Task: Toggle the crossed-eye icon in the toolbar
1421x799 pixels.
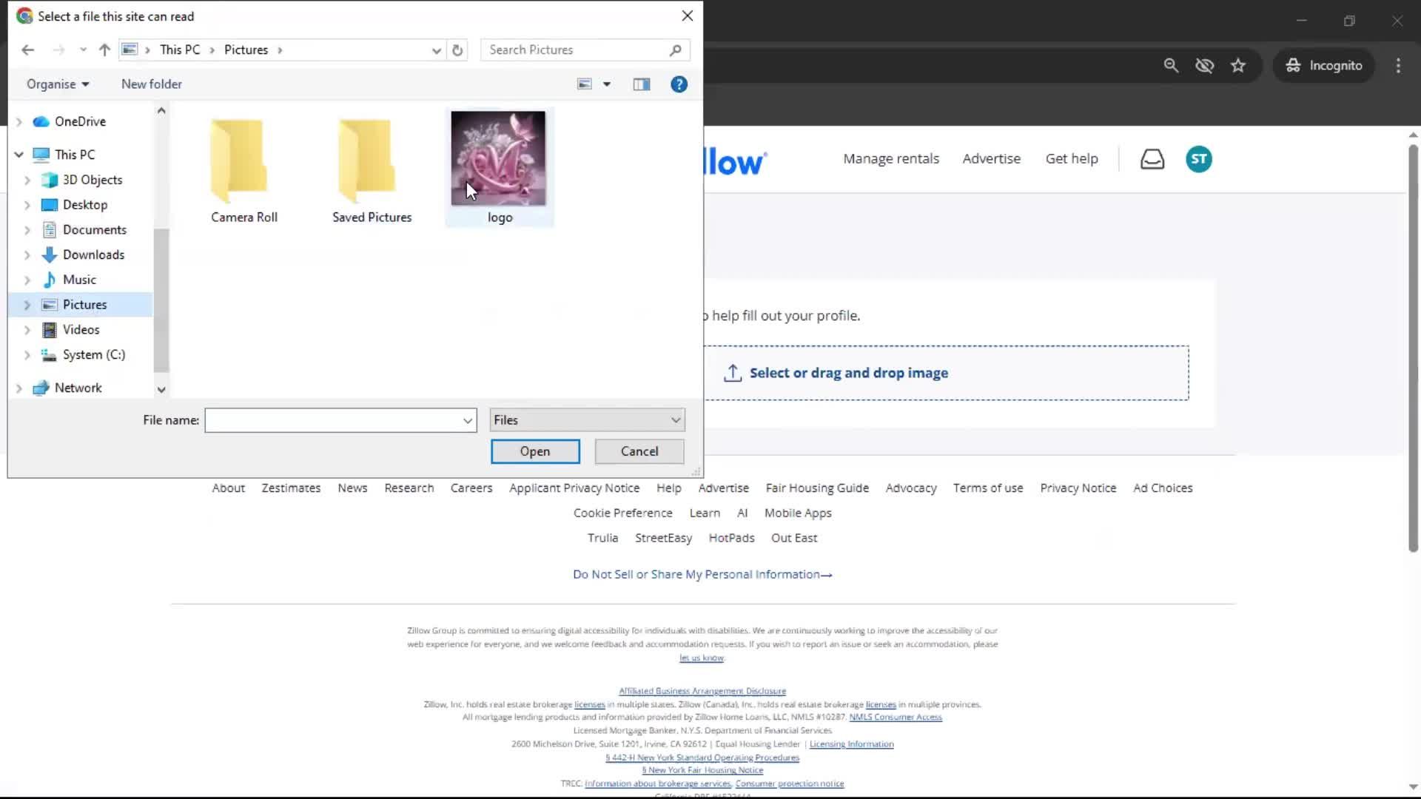Action: point(1204,65)
